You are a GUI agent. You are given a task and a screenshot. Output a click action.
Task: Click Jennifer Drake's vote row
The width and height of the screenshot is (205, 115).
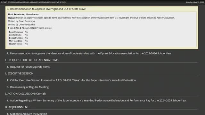19,35
